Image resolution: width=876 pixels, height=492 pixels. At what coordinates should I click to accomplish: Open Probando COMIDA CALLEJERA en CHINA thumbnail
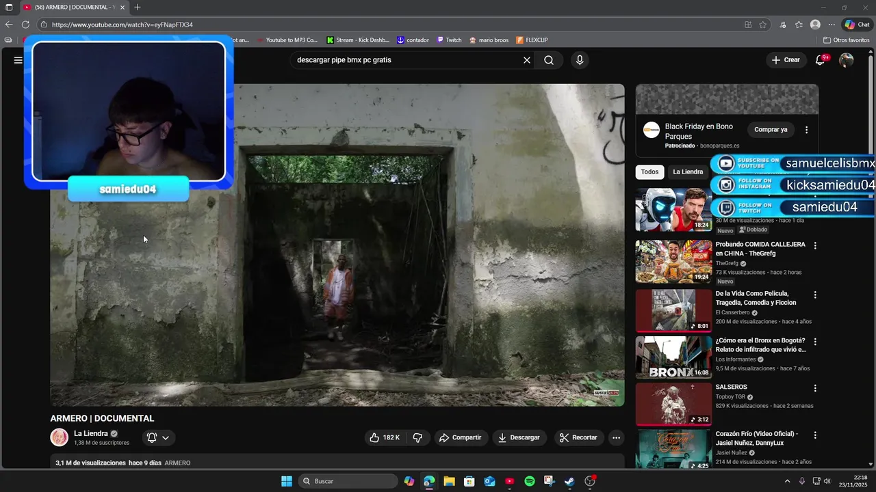pyautogui.click(x=673, y=261)
